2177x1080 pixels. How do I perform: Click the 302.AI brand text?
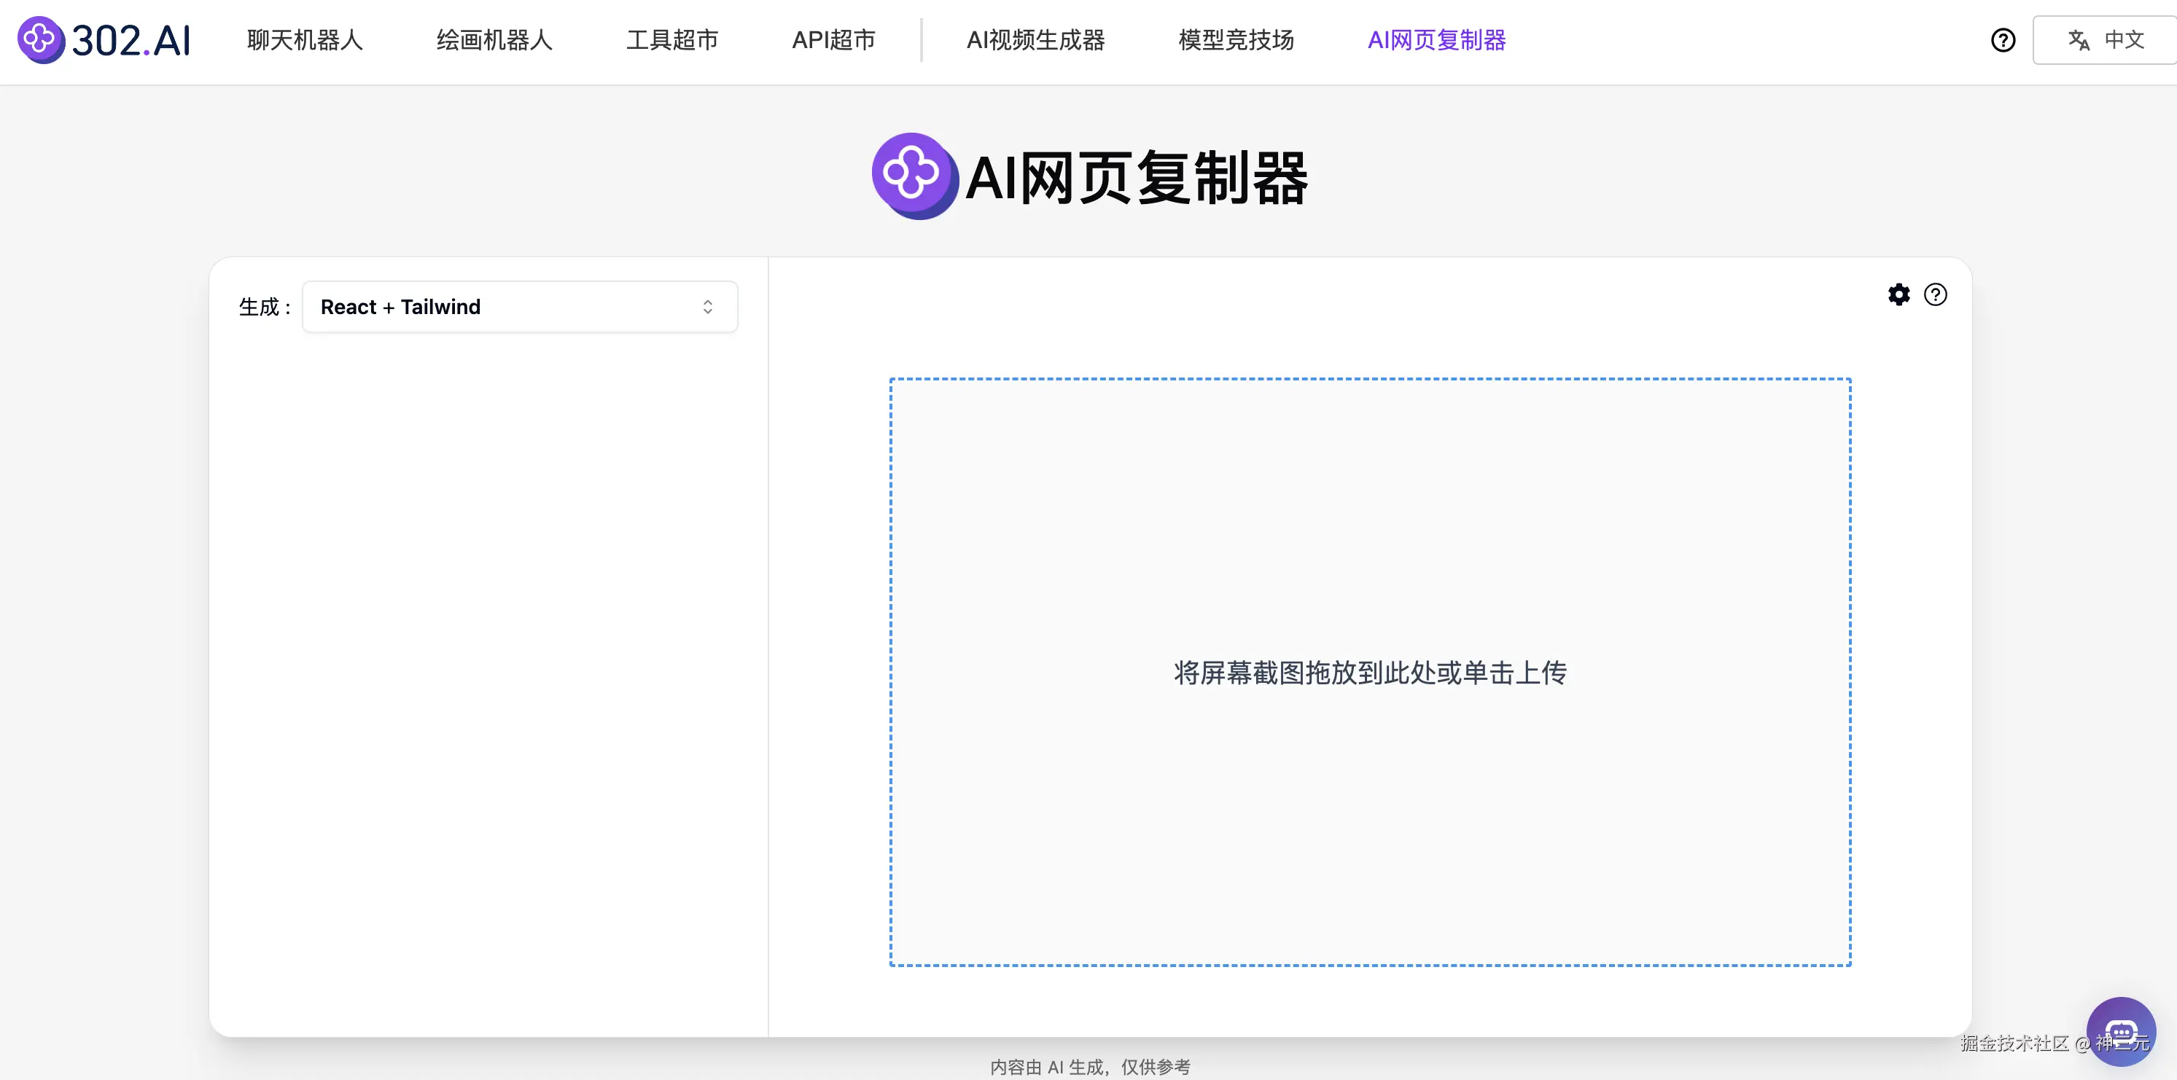click(x=131, y=41)
